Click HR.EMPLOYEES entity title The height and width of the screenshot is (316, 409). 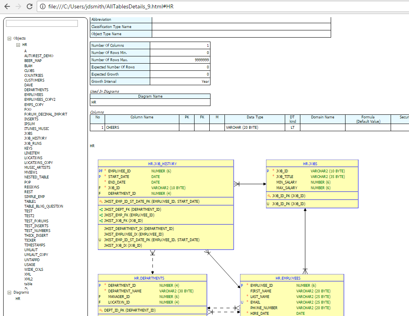tap(288, 278)
